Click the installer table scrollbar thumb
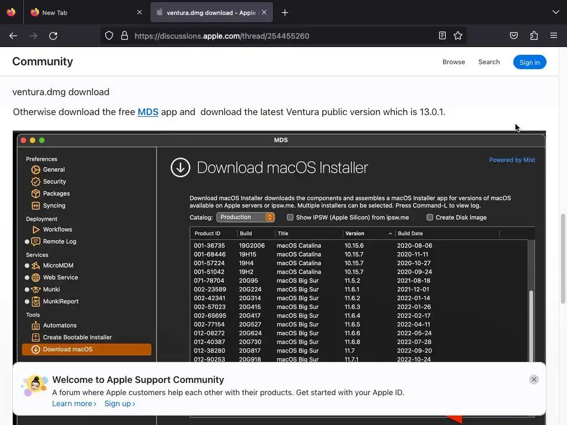This screenshot has width=567, height=425. (531, 325)
